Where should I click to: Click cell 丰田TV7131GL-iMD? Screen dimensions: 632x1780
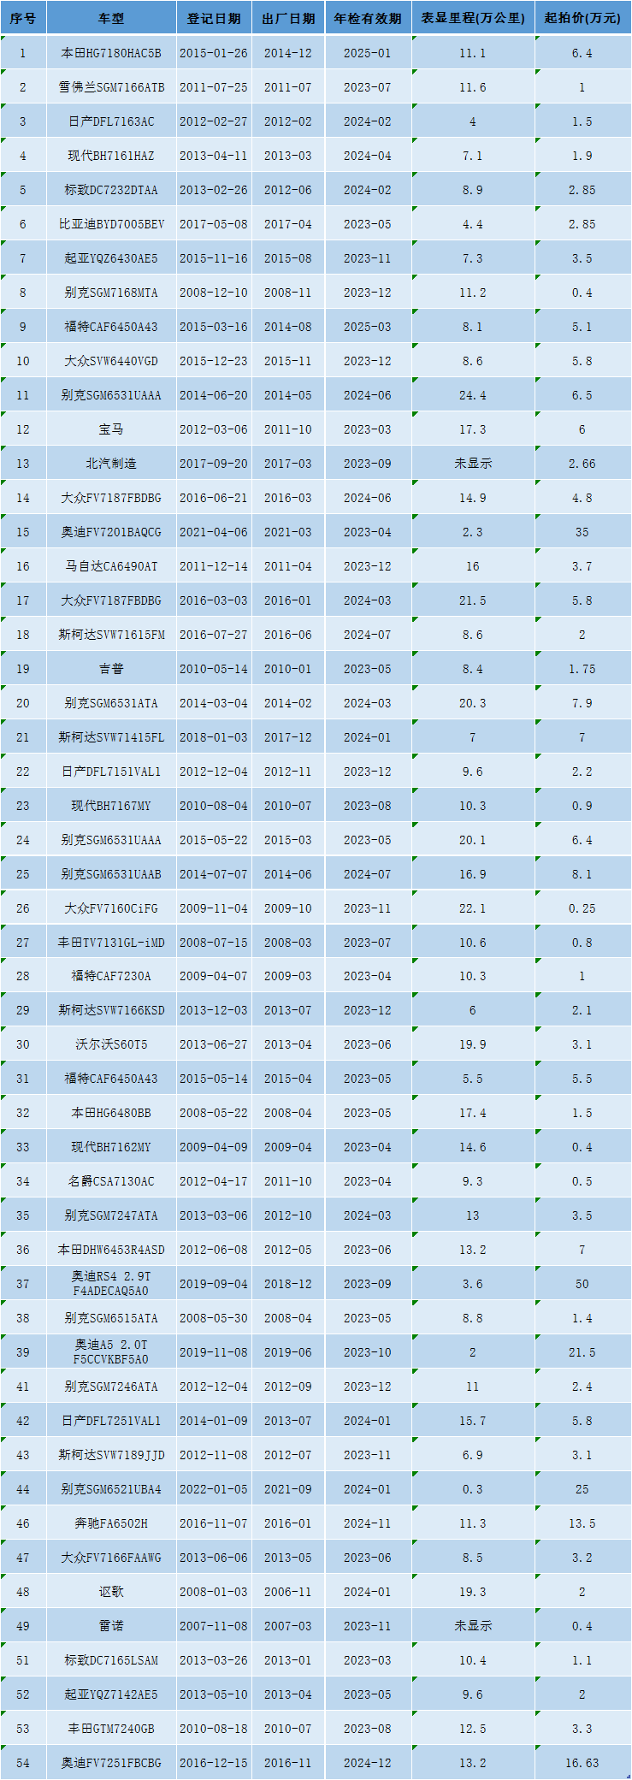[111, 943]
